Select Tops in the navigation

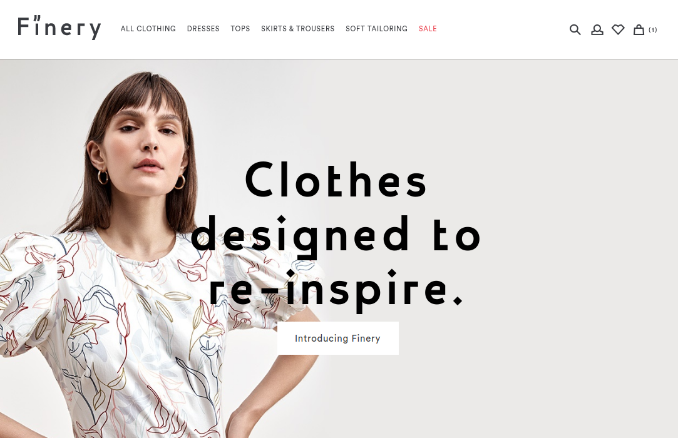[240, 29]
